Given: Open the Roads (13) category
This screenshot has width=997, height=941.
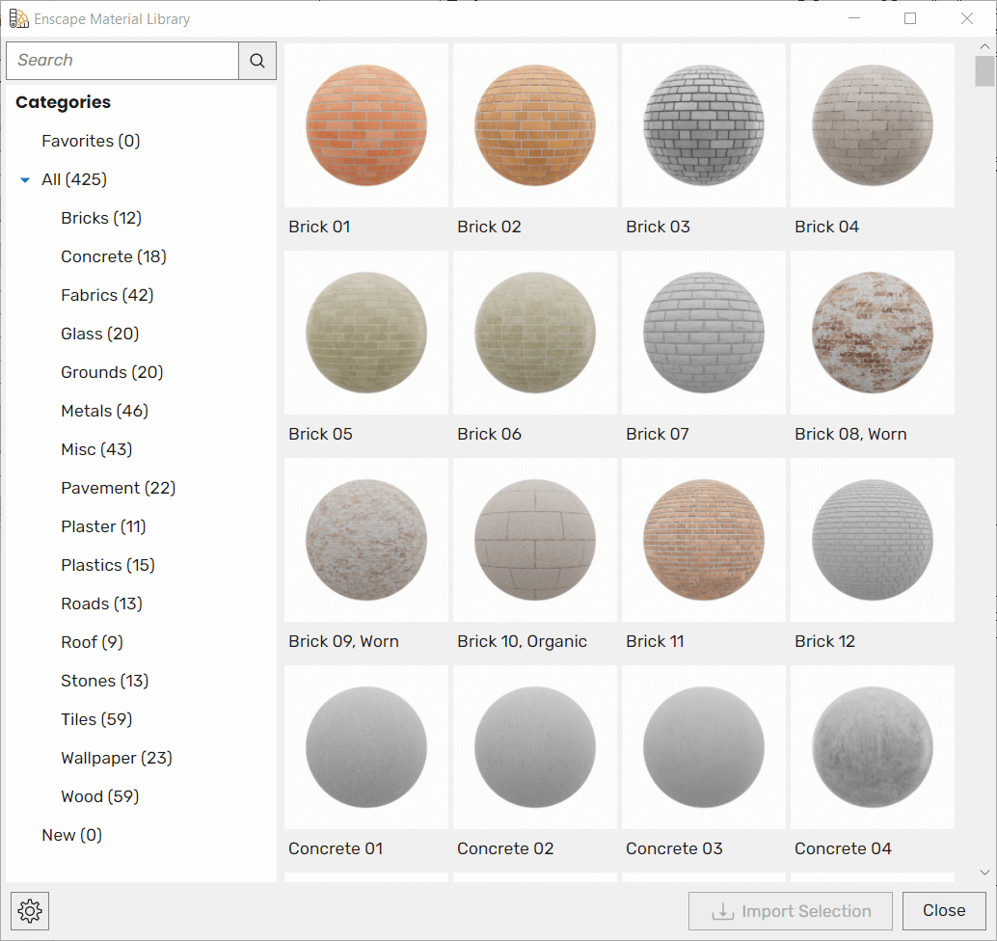Looking at the screenshot, I should (102, 604).
